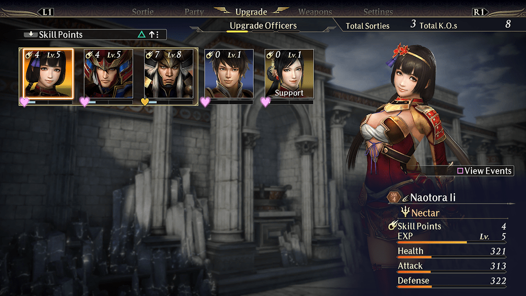Click the green triangle sort icon
This screenshot has height=296, width=526.
coord(142,34)
